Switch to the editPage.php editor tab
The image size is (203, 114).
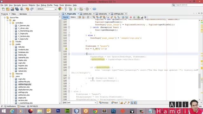pyautogui.click(x=118, y=14)
